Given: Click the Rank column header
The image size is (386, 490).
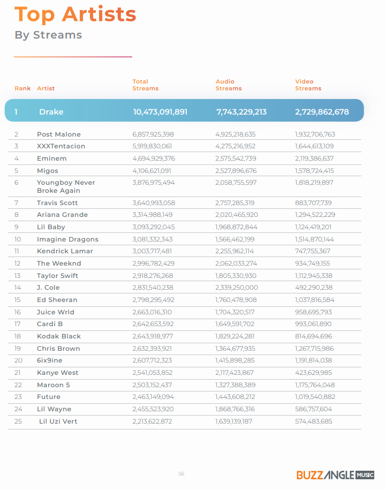Looking at the screenshot, I should (22, 88).
